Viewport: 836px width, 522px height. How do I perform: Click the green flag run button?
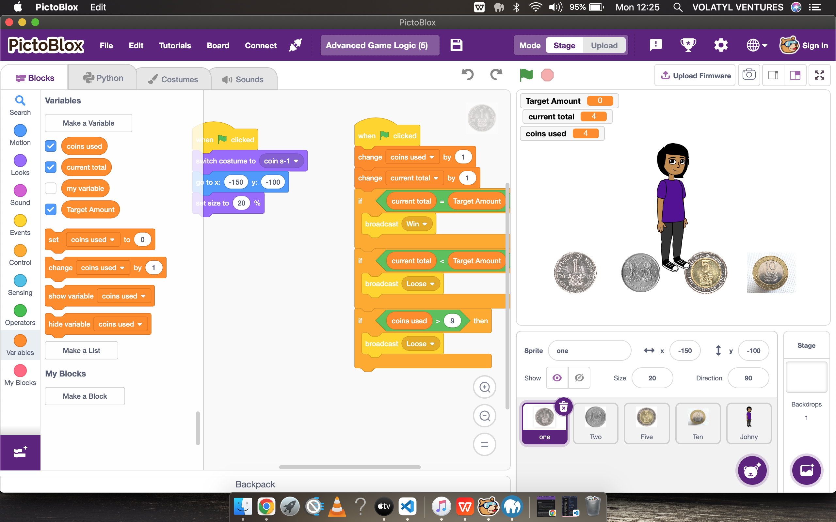[x=526, y=75]
